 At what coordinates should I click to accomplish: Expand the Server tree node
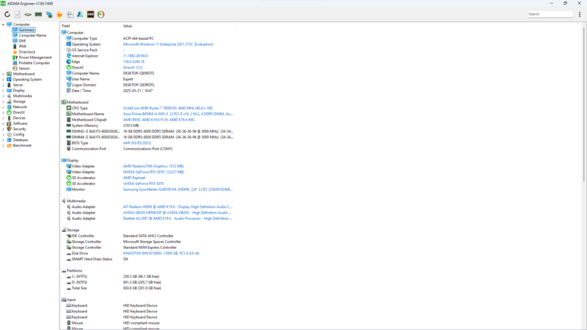[x=4, y=85]
